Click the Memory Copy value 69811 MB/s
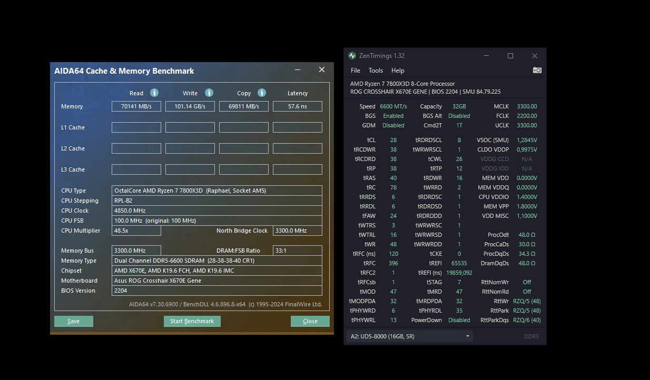The width and height of the screenshot is (650, 380). coord(244,106)
